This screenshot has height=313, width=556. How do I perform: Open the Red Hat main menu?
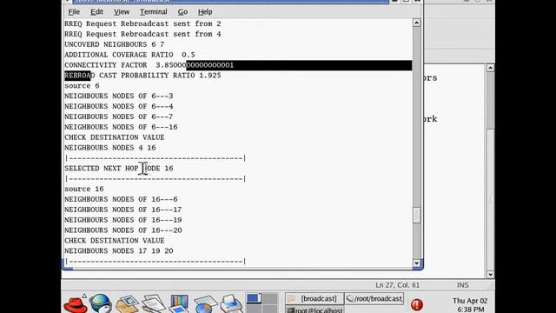coord(76,303)
